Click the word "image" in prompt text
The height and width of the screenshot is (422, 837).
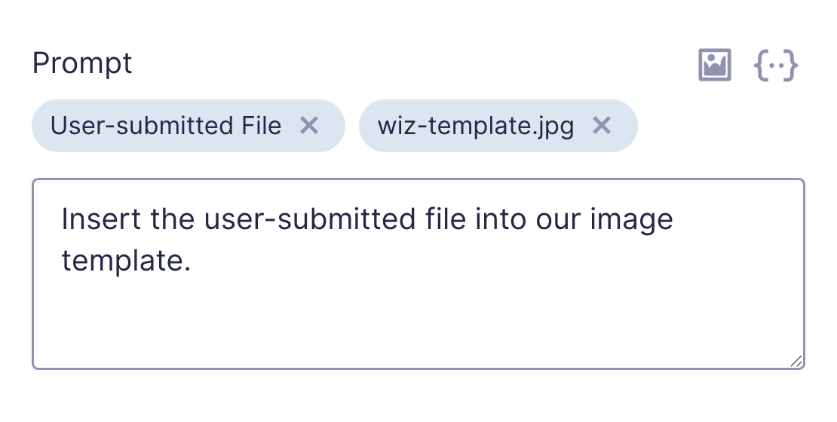(631, 220)
